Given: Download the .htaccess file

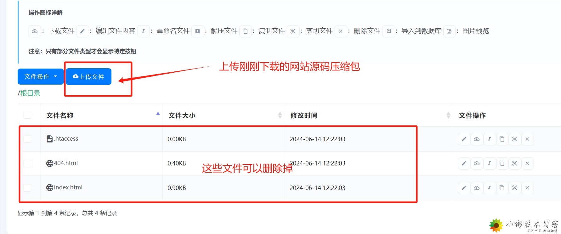Looking at the screenshot, I should pos(477,139).
